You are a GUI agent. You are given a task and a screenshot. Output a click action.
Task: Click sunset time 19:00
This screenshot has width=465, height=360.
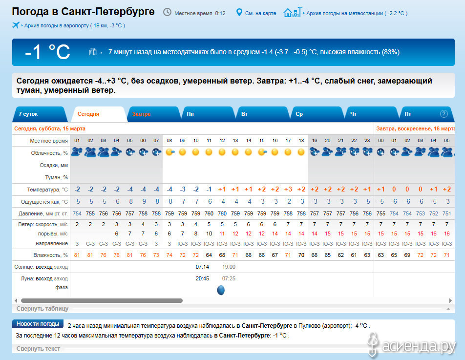coord(229,267)
